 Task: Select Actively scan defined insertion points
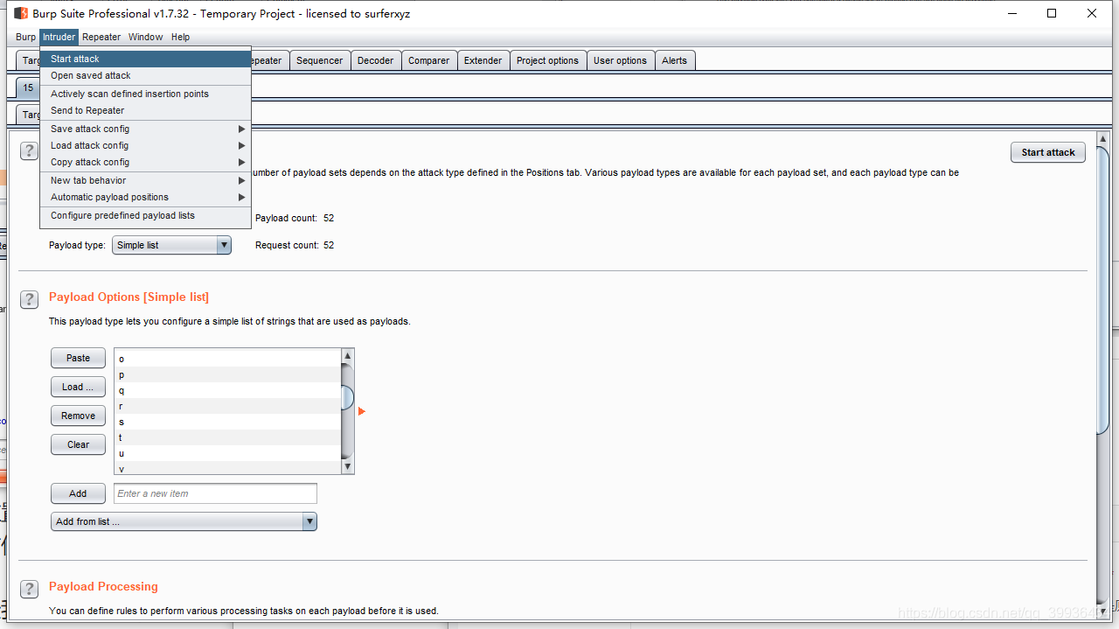(145, 94)
